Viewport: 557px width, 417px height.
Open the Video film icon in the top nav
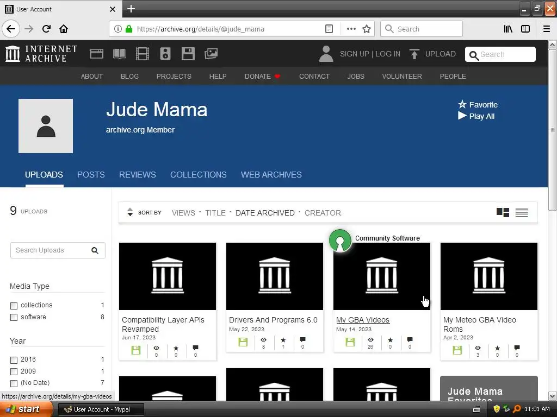click(143, 54)
